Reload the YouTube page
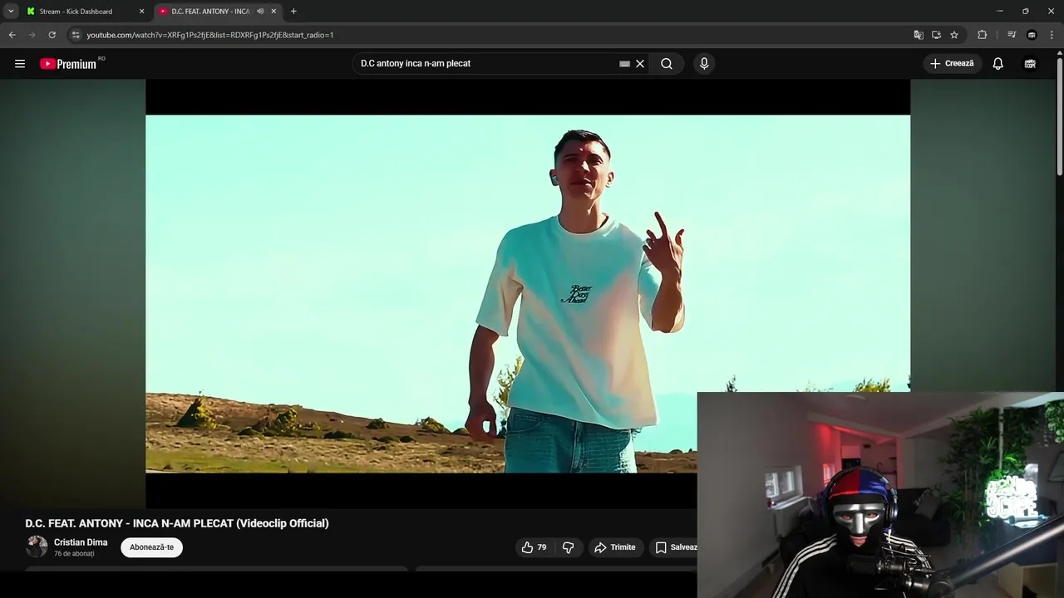The image size is (1064, 598). coord(52,35)
